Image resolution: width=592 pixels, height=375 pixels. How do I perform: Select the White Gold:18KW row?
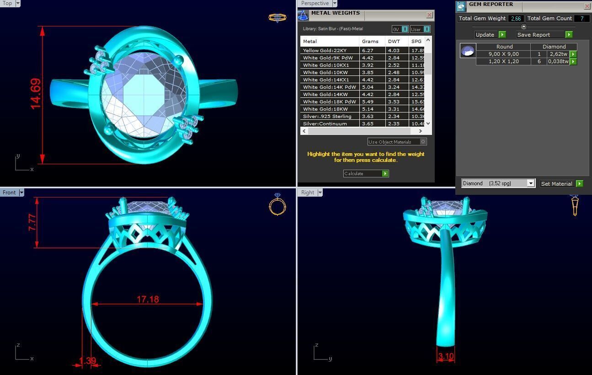coord(362,109)
